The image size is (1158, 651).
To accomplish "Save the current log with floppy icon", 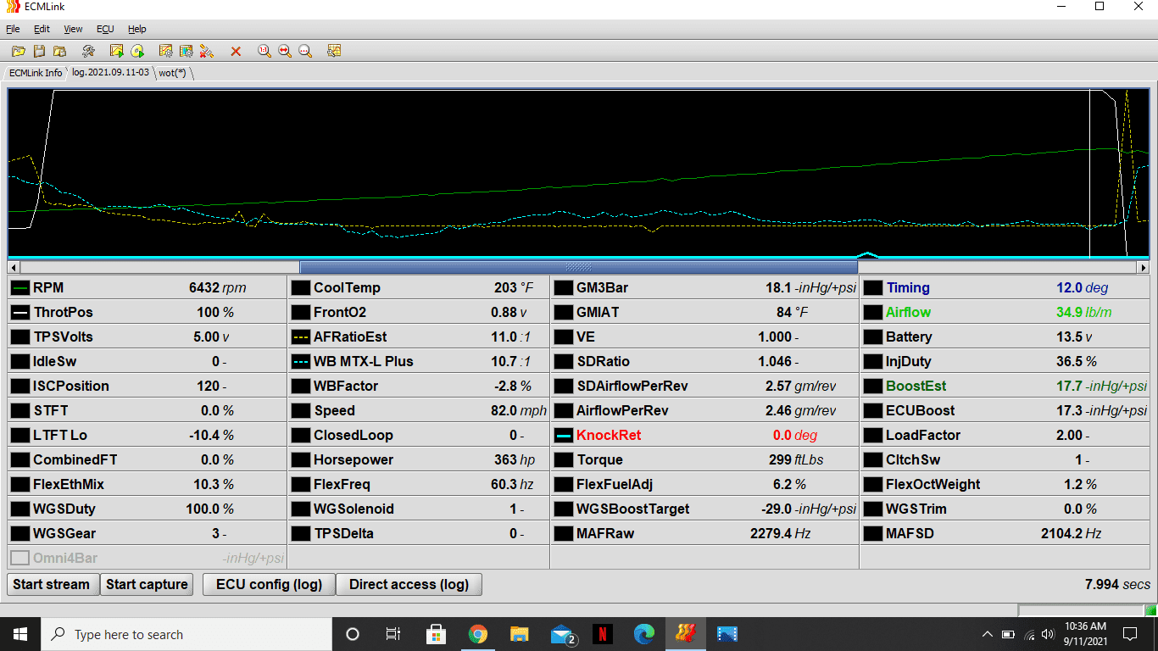I will point(39,51).
